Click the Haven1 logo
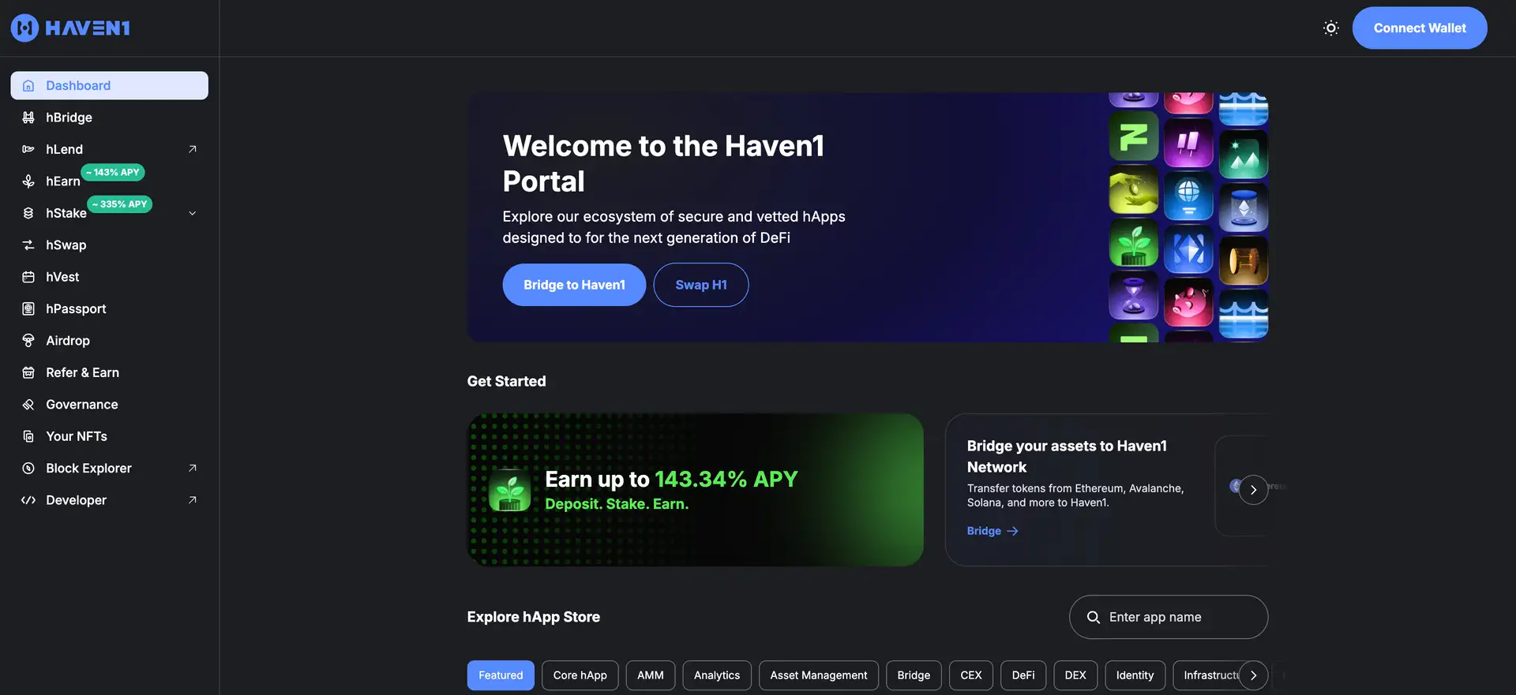 click(70, 28)
